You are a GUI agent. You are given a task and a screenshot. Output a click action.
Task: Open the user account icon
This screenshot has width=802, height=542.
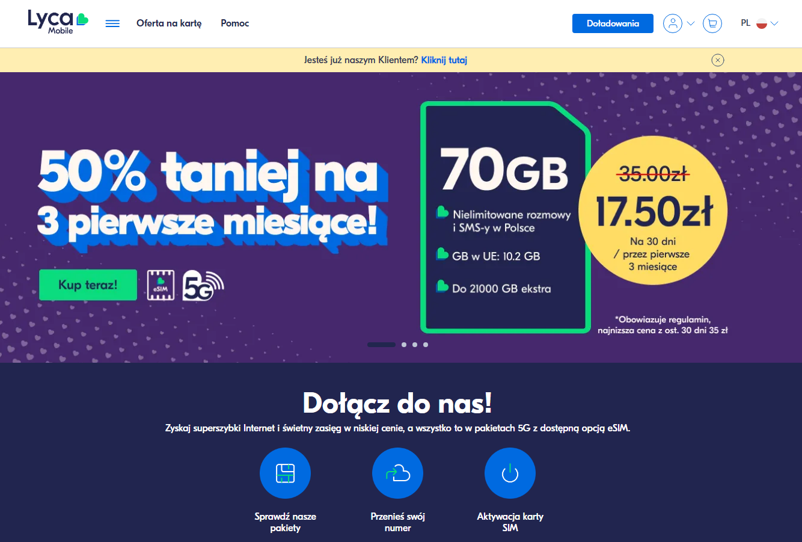pos(673,23)
